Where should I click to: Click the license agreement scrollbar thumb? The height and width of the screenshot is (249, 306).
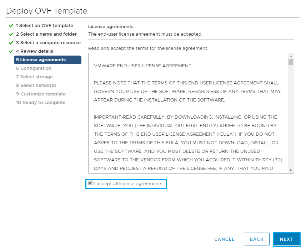coord(291,62)
